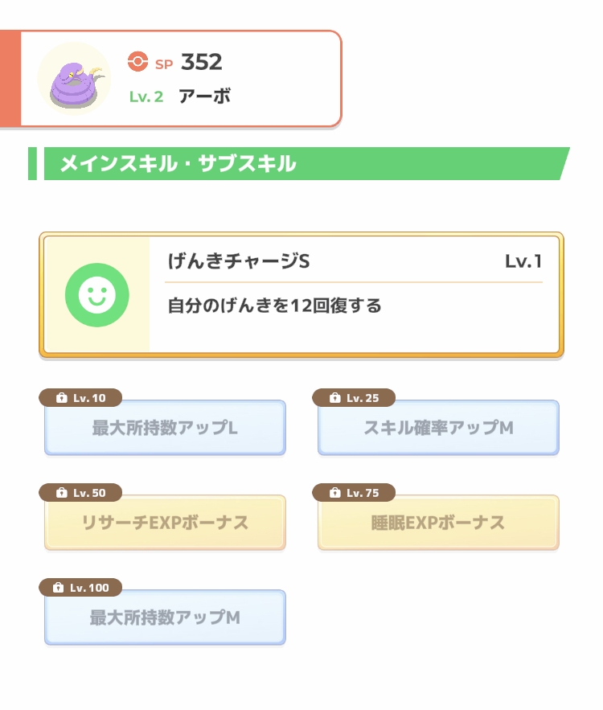The width and height of the screenshot is (603, 710).
Task: Tap the locked スキル確率アップM sub skill
Action: point(438,428)
